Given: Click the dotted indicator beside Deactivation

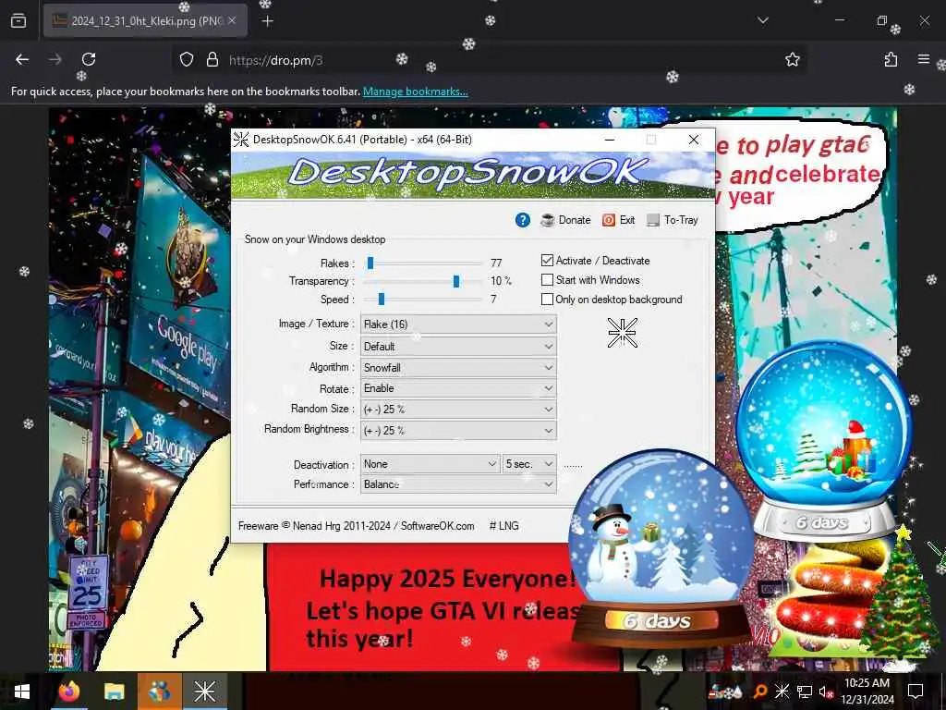Looking at the screenshot, I should 573,466.
